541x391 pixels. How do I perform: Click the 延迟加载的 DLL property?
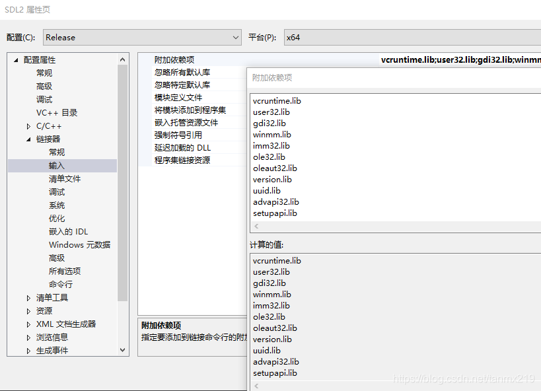182,148
